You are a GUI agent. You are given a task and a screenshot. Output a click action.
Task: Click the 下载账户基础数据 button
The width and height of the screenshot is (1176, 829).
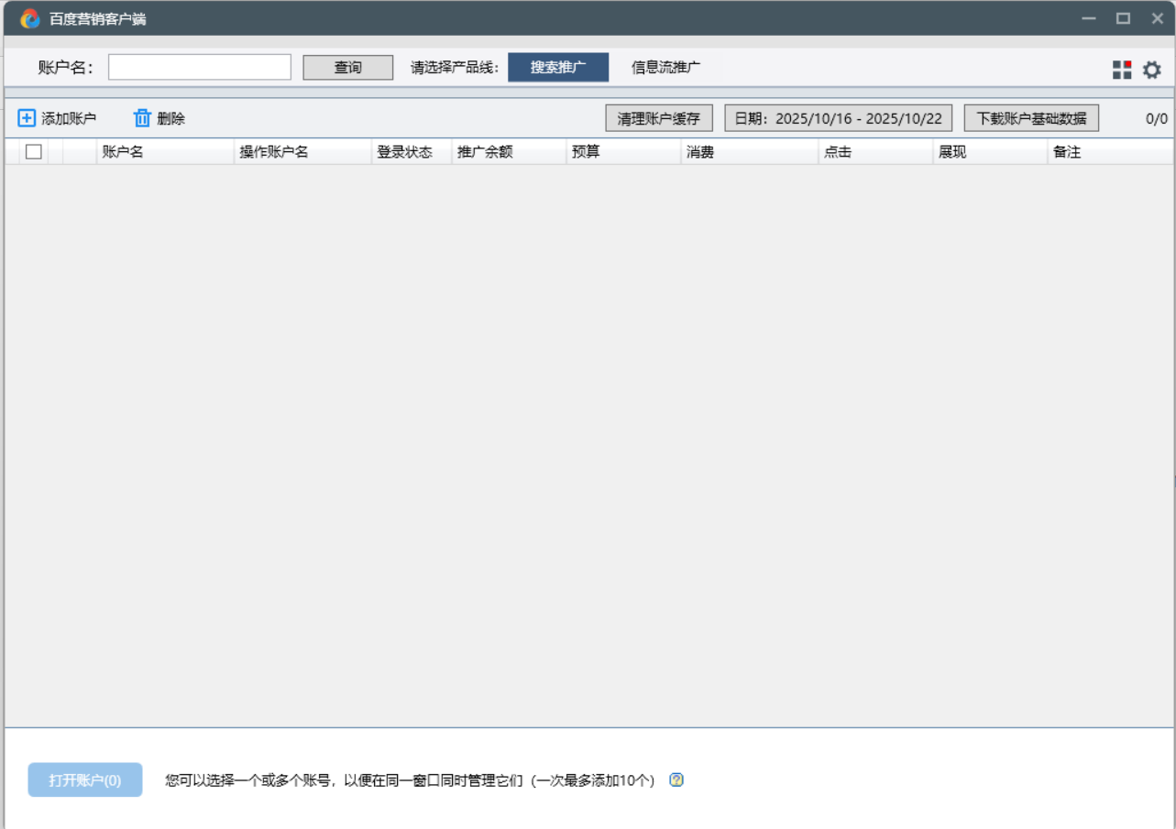point(1030,117)
